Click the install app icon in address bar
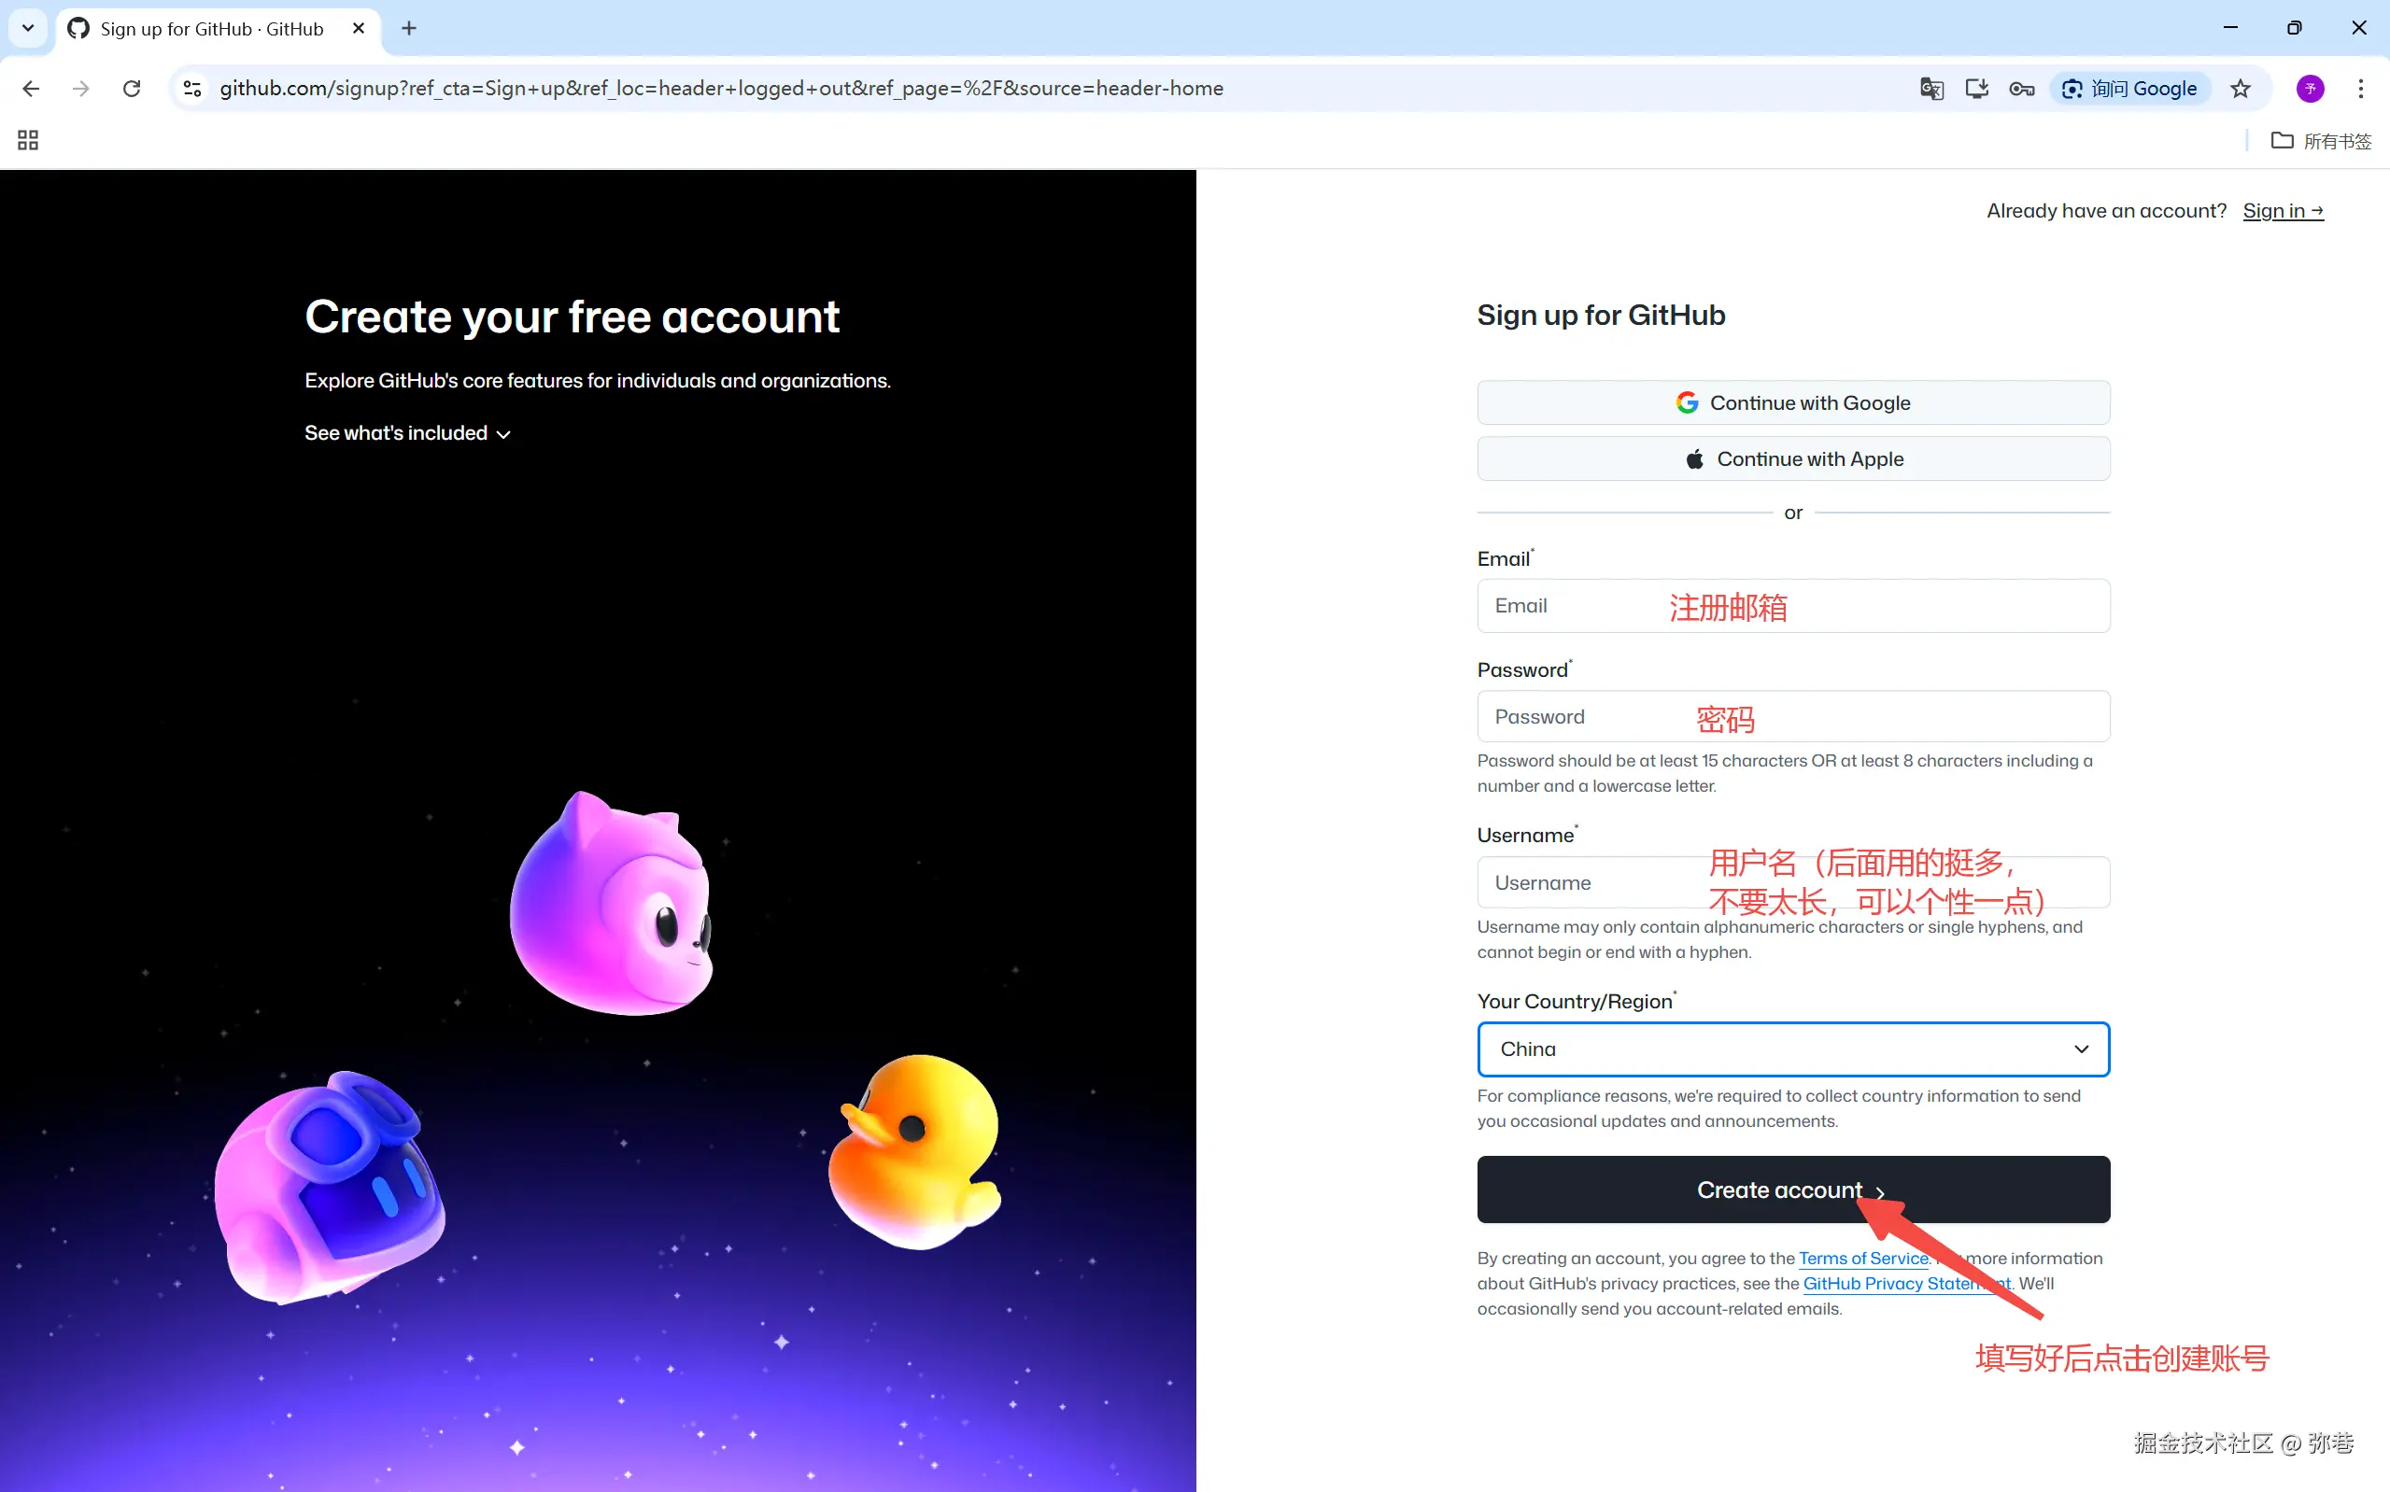 1975,89
